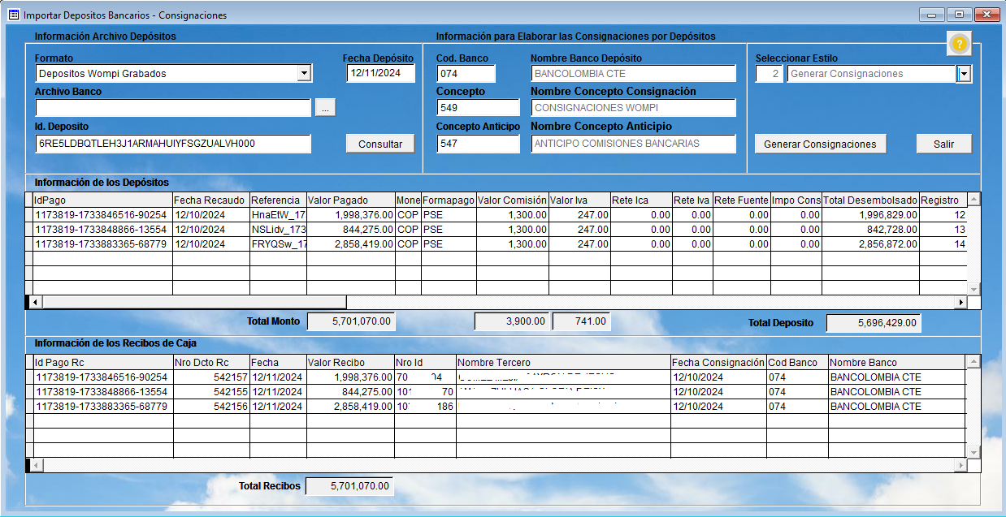Click the Total Desembolsado cell 842,728.00
1006x517 pixels.
870,230
